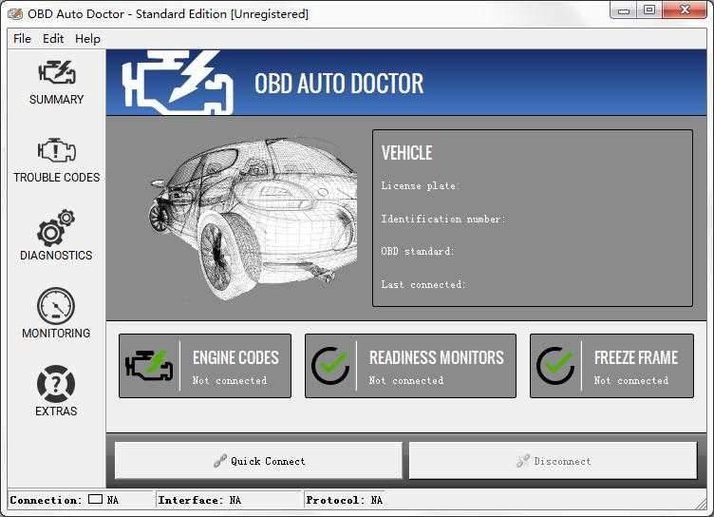
Task: Close the OBD Auto Doctor window
Action: (x=685, y=10)
